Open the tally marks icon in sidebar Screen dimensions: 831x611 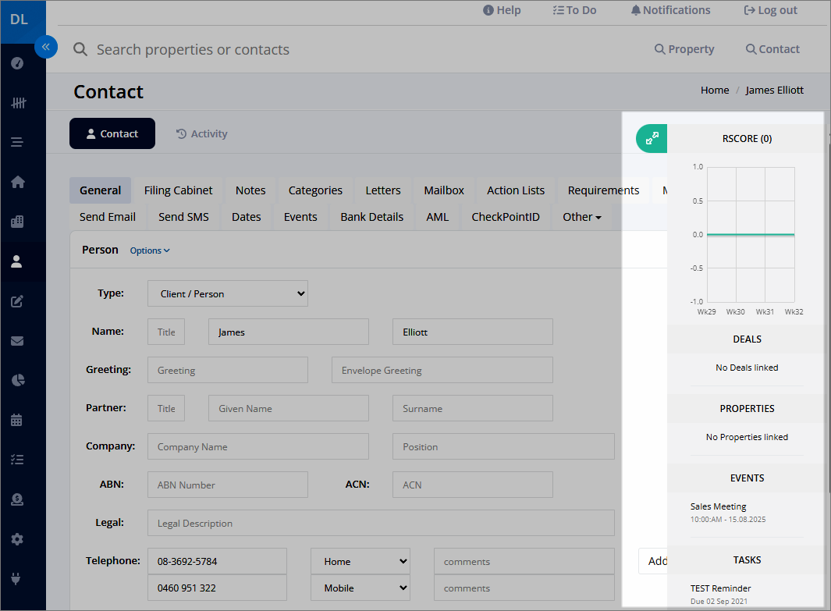point(17,103)
